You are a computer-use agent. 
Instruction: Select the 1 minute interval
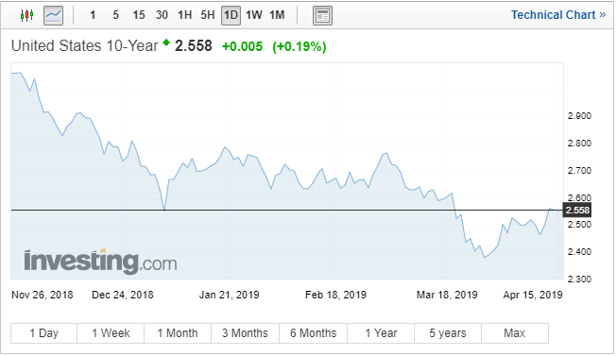(x=93, y=15)
